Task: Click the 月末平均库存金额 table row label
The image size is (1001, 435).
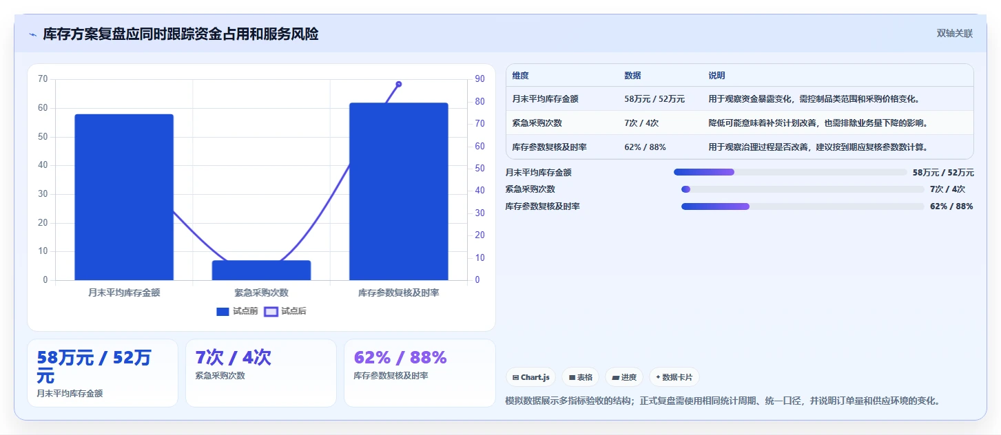Action: tap(545, 99)
